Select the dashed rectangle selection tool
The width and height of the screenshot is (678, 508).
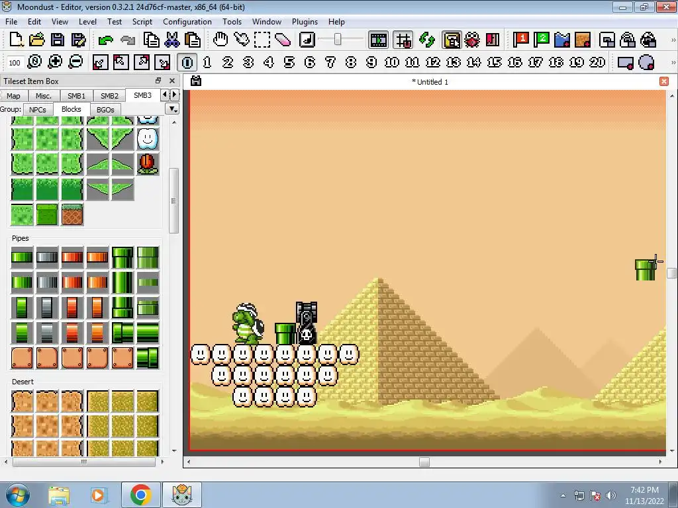point(262,40)
